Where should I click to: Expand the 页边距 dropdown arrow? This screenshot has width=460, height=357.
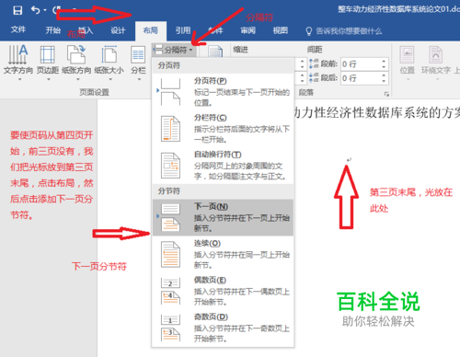click(x=49, y=79)
